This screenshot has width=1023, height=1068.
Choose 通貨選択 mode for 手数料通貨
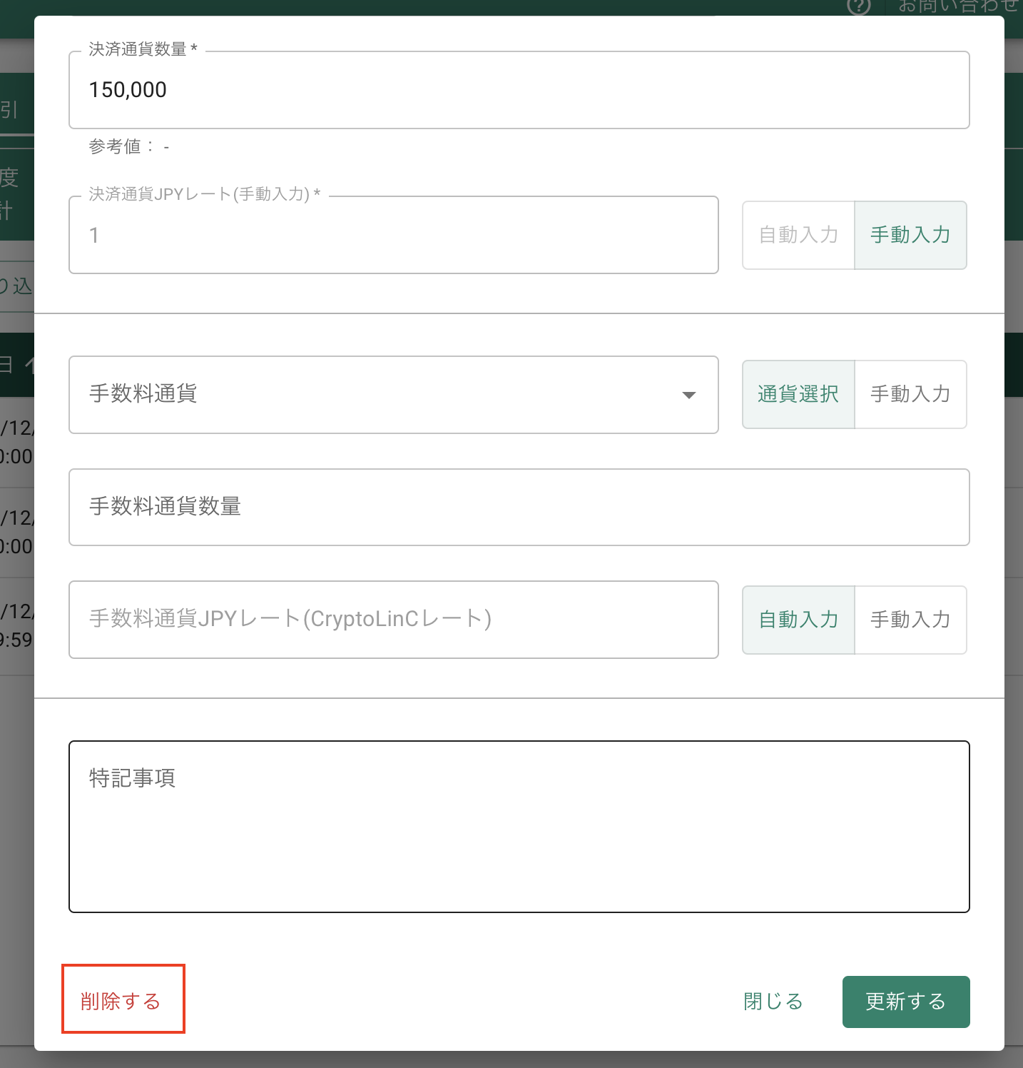(x=798, y=394)
